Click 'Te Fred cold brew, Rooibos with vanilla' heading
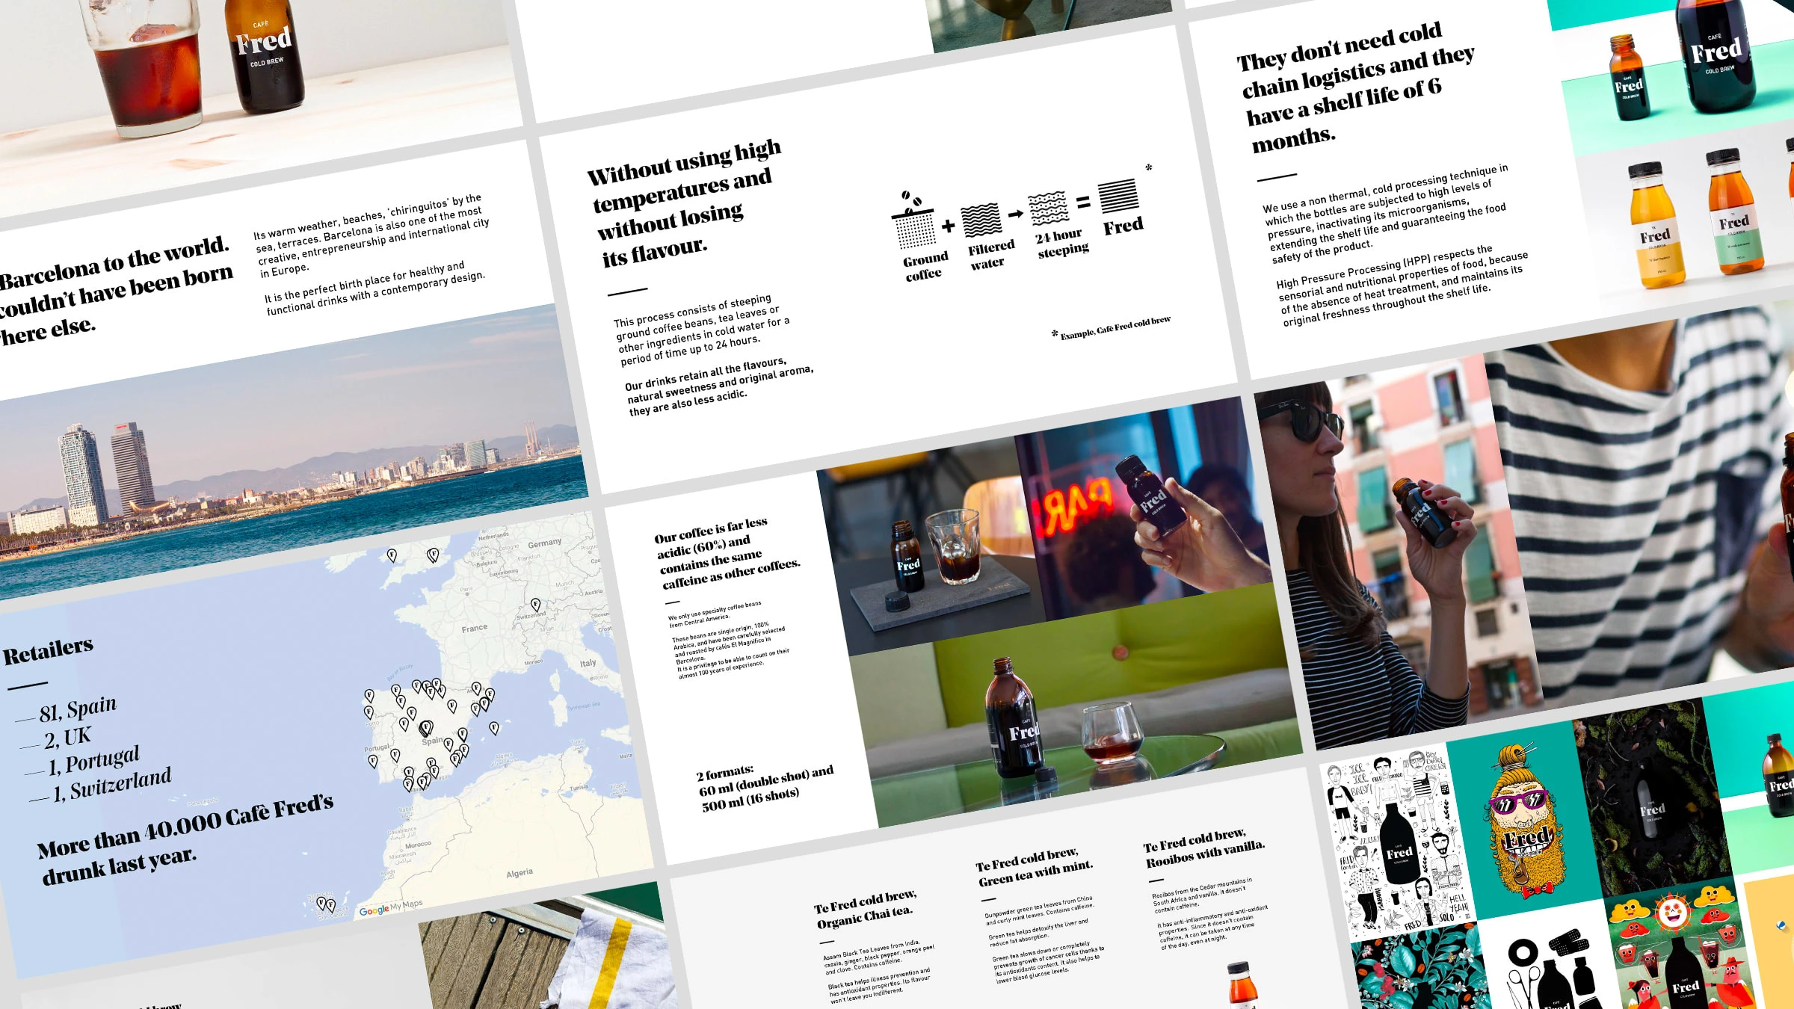Viewport: 1794px width, 1009px height. click(x=1203, y=848)
